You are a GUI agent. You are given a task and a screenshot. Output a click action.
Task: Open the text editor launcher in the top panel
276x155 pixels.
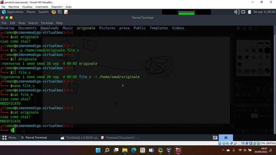pos(66,12)
